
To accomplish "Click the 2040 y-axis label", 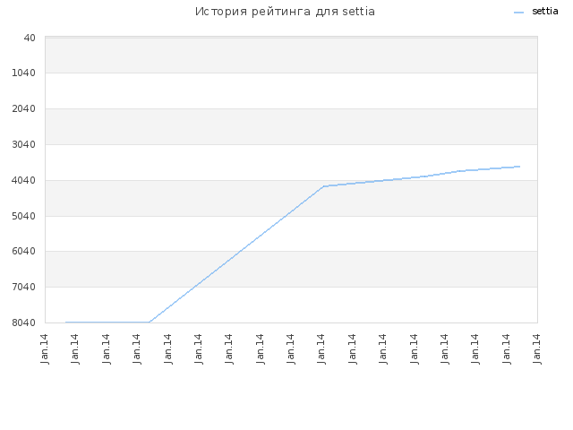I will click(24, 108).
